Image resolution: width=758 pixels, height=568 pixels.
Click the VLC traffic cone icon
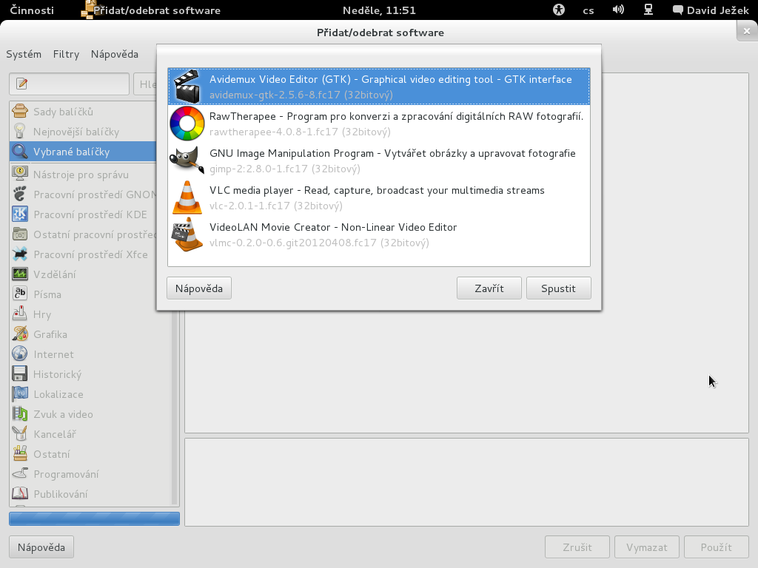(187, 197)
